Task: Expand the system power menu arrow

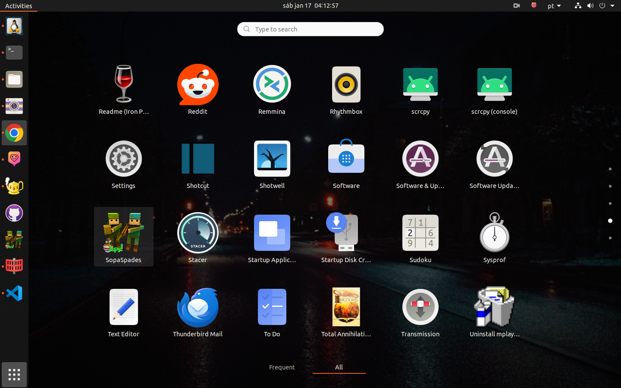Action: point(612,6)
